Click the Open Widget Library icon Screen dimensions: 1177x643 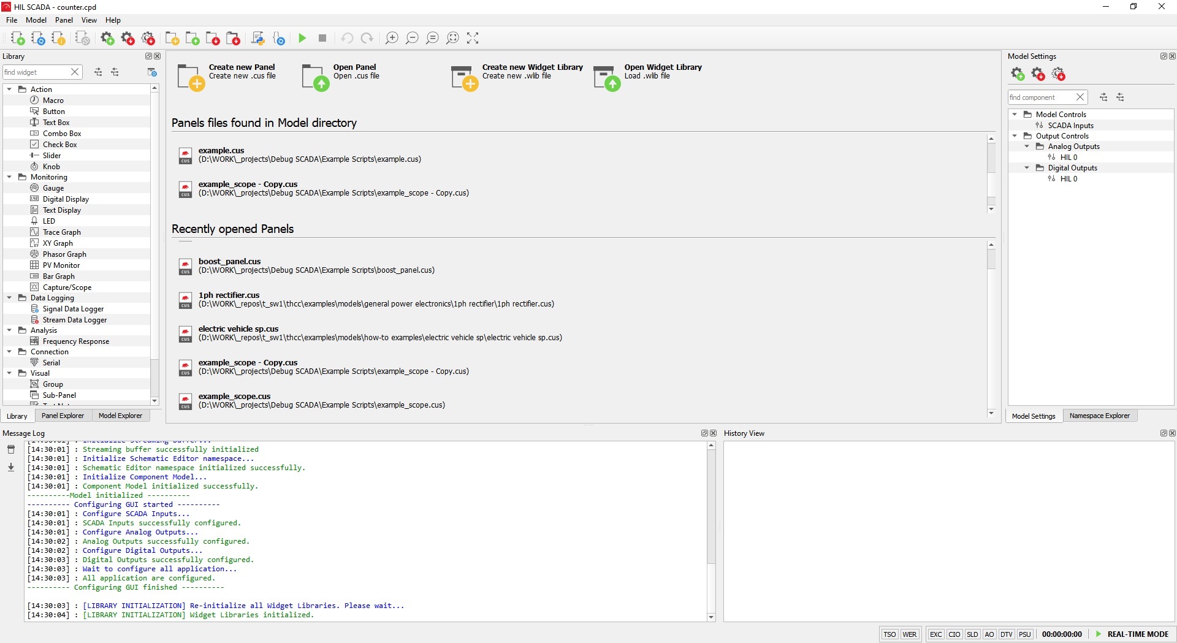tap(606, 78)
